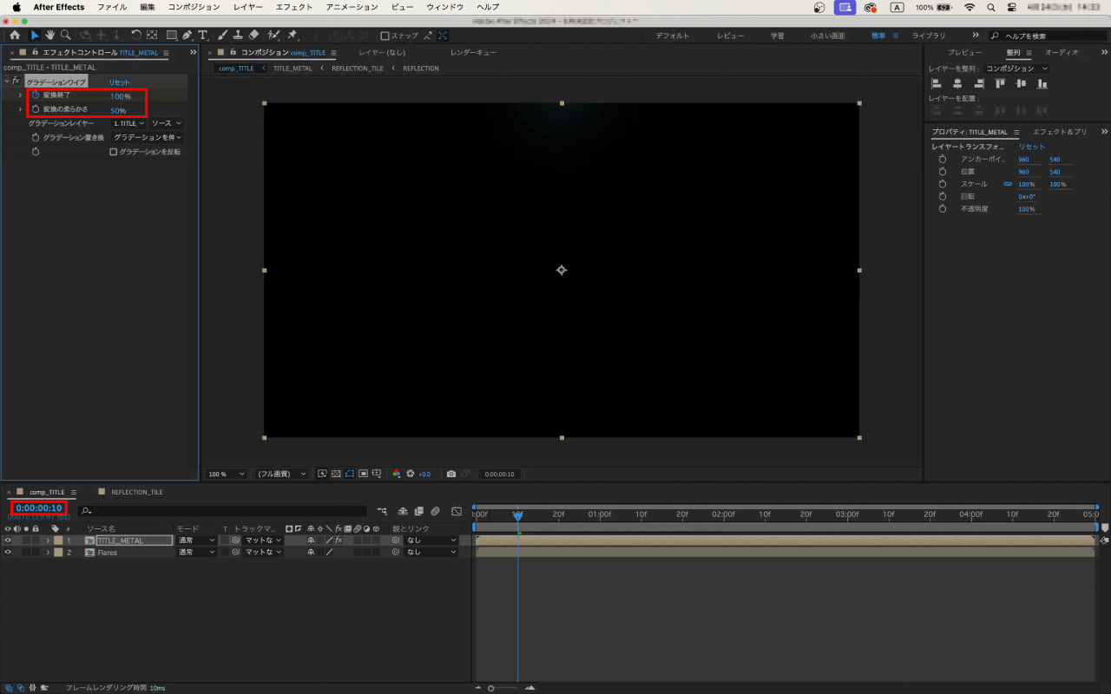Select the Eraser tool
Viewport: 1111px width, 694px height.
253,36
